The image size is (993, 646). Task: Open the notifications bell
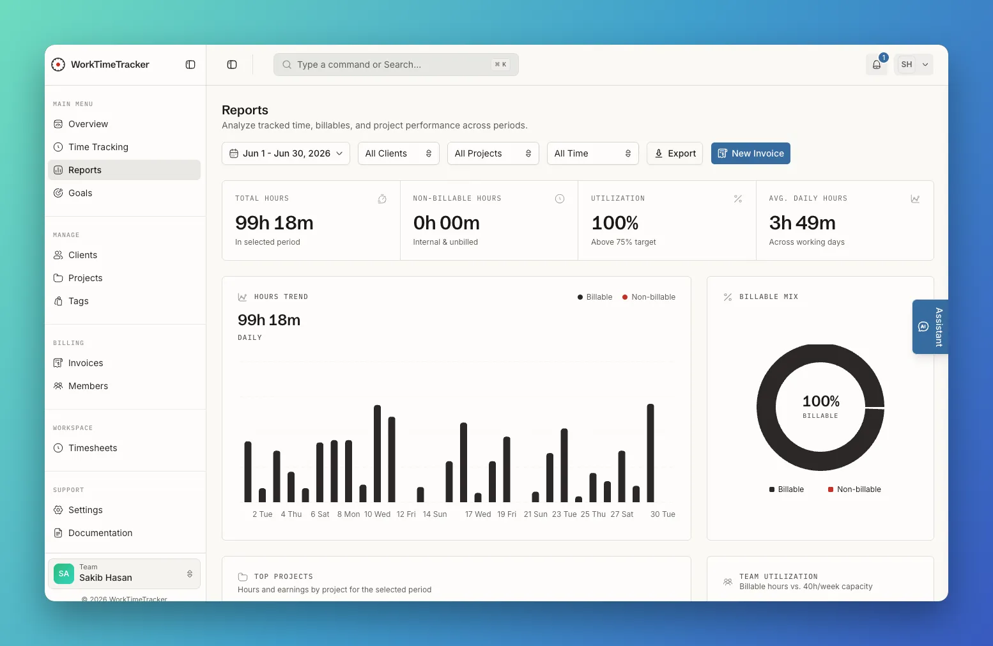click(x=877, y=65)
